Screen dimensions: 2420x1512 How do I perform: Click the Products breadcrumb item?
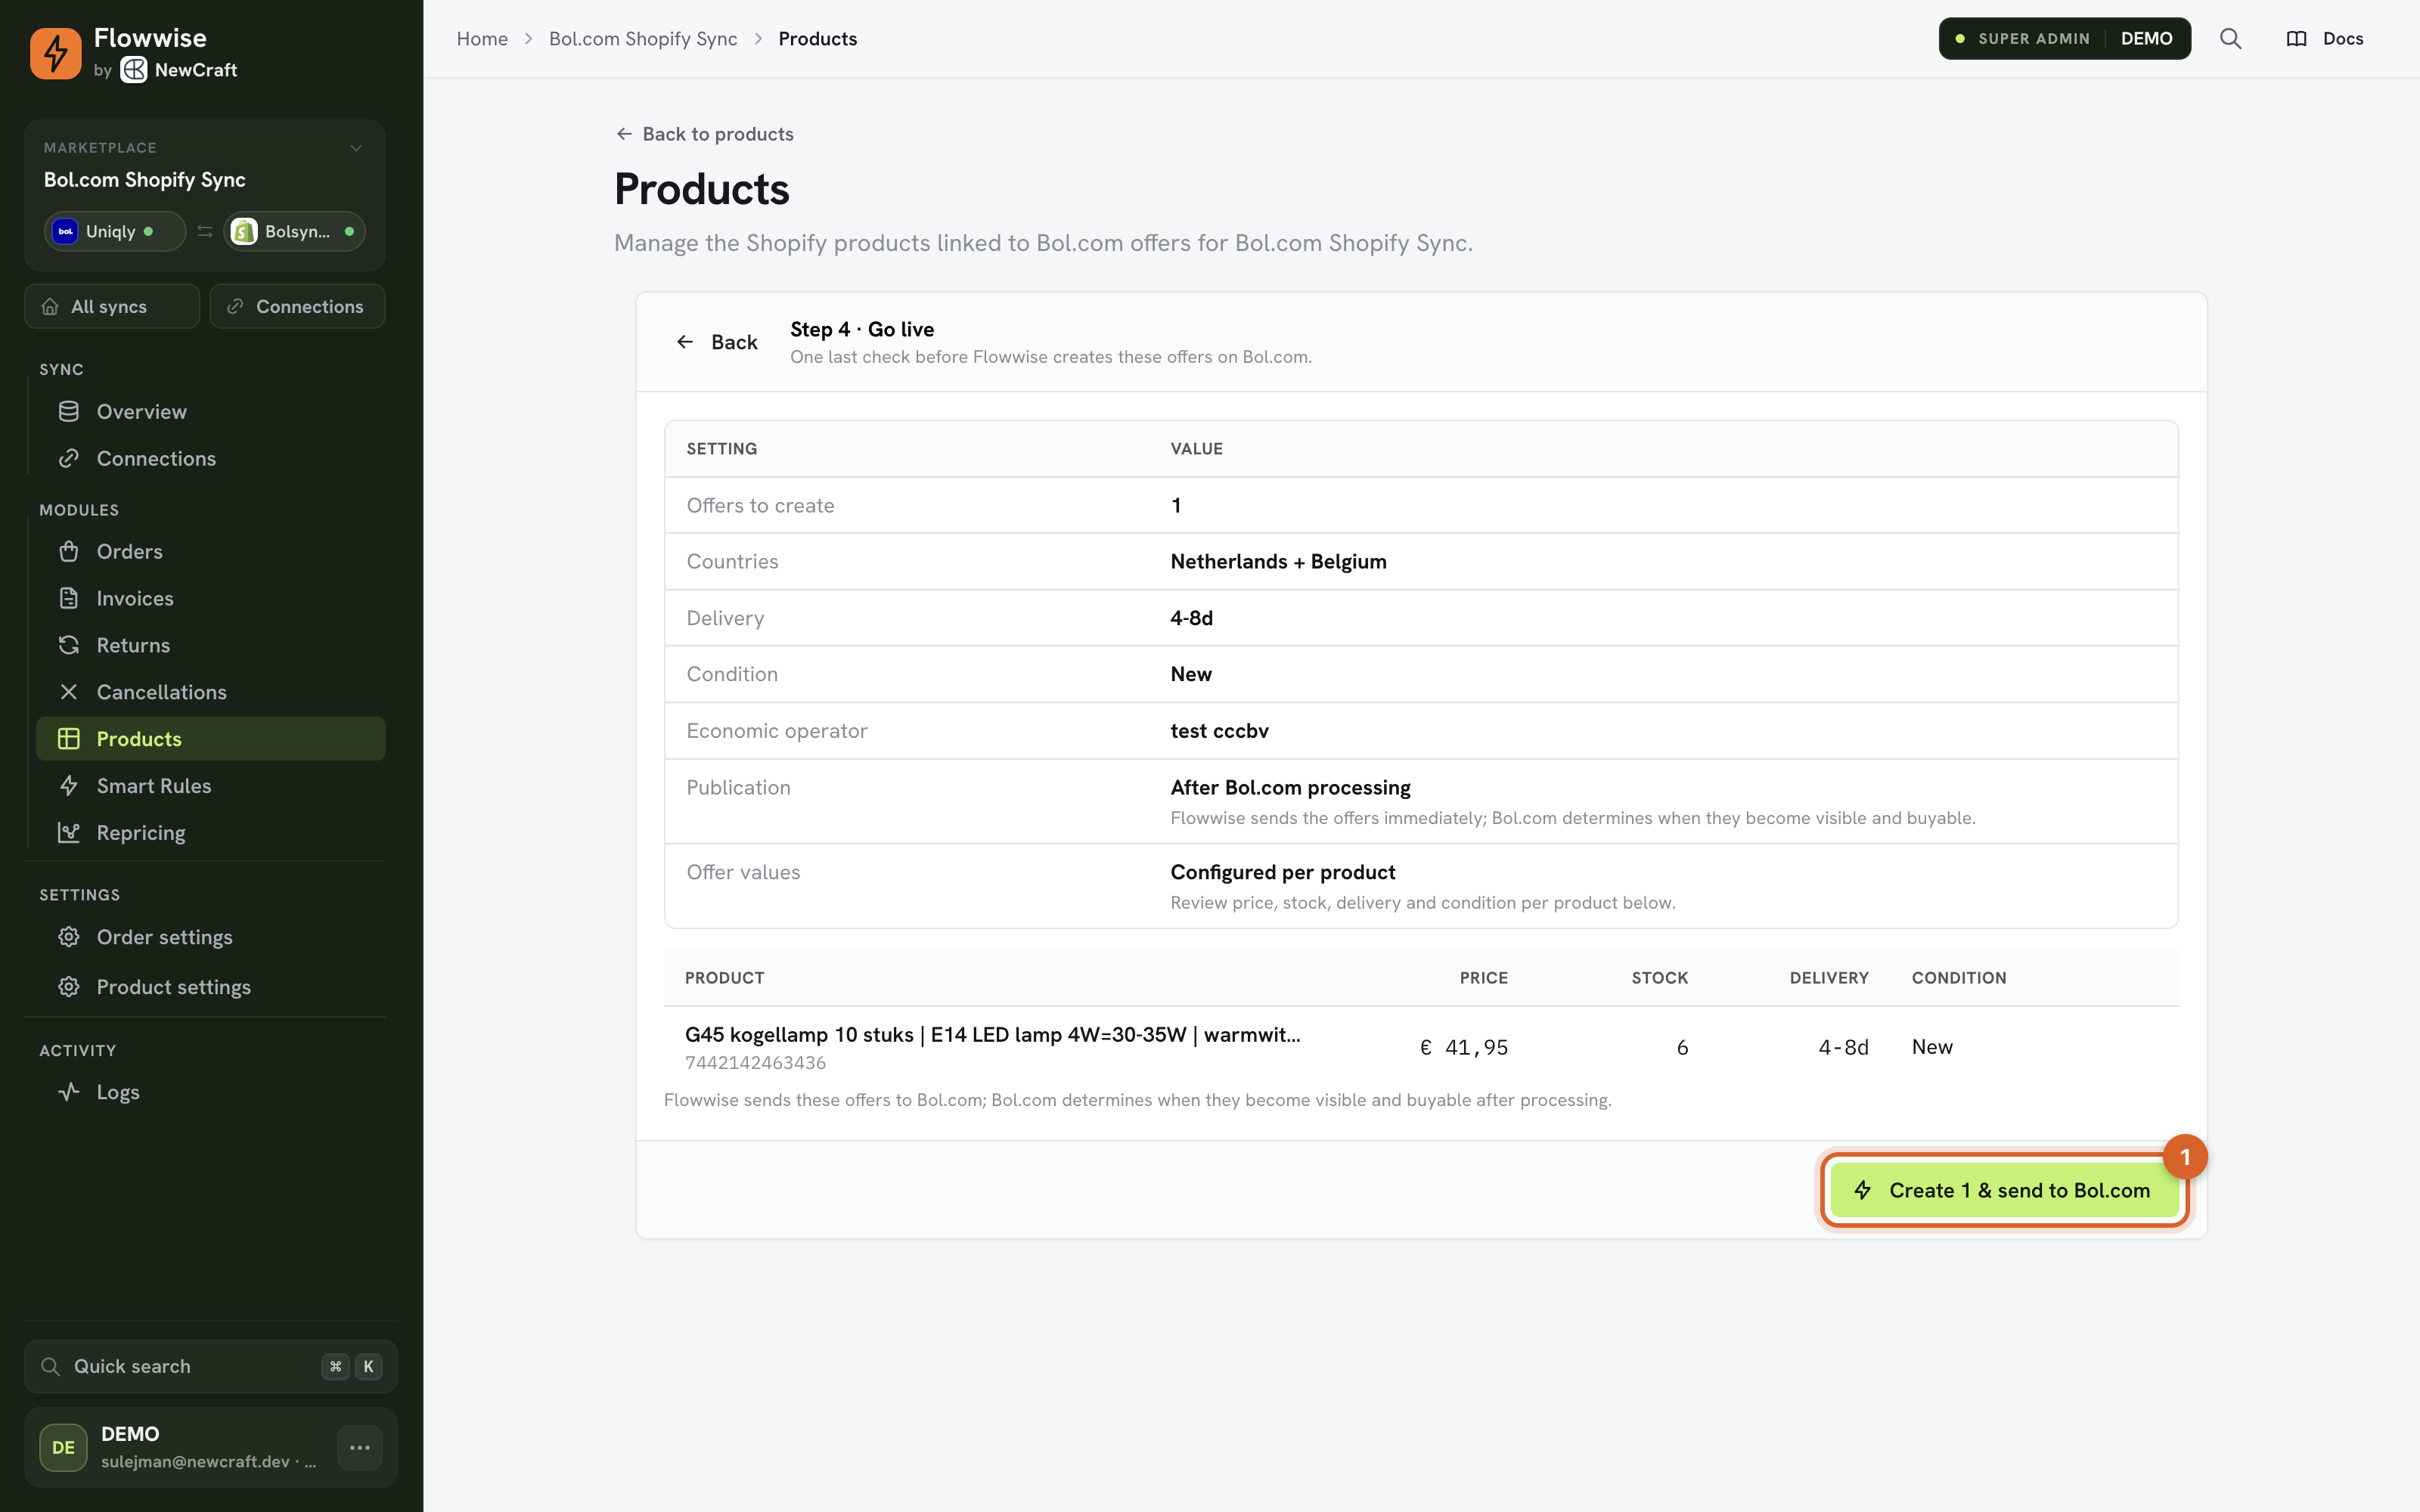click(x=817, y=38)
